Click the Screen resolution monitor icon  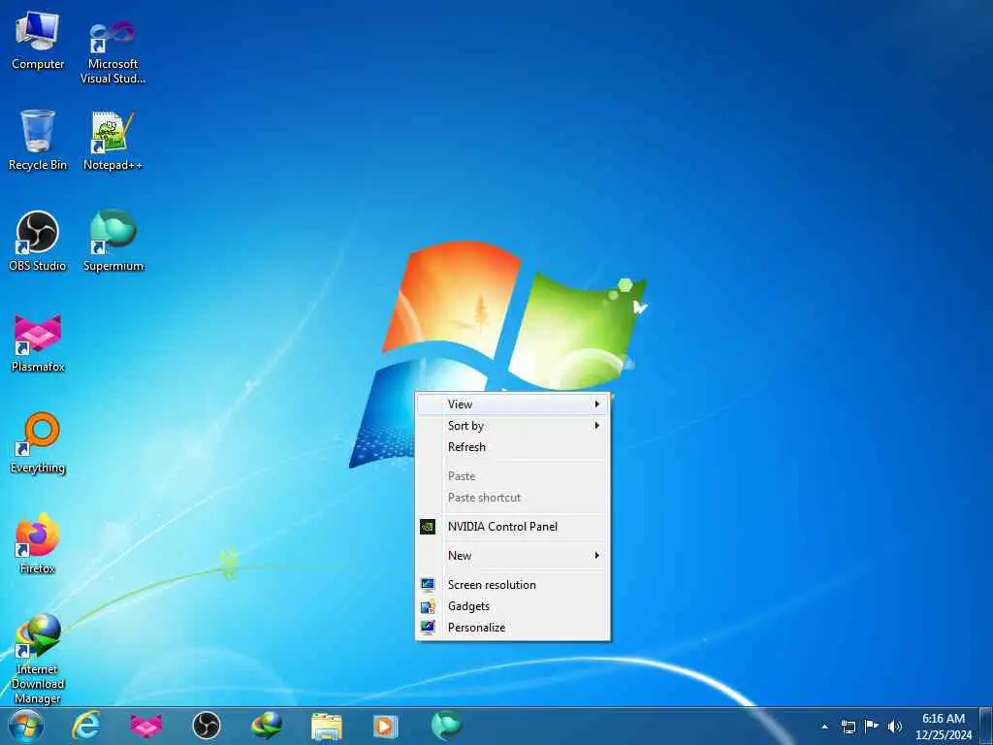(x=428, y=585)
